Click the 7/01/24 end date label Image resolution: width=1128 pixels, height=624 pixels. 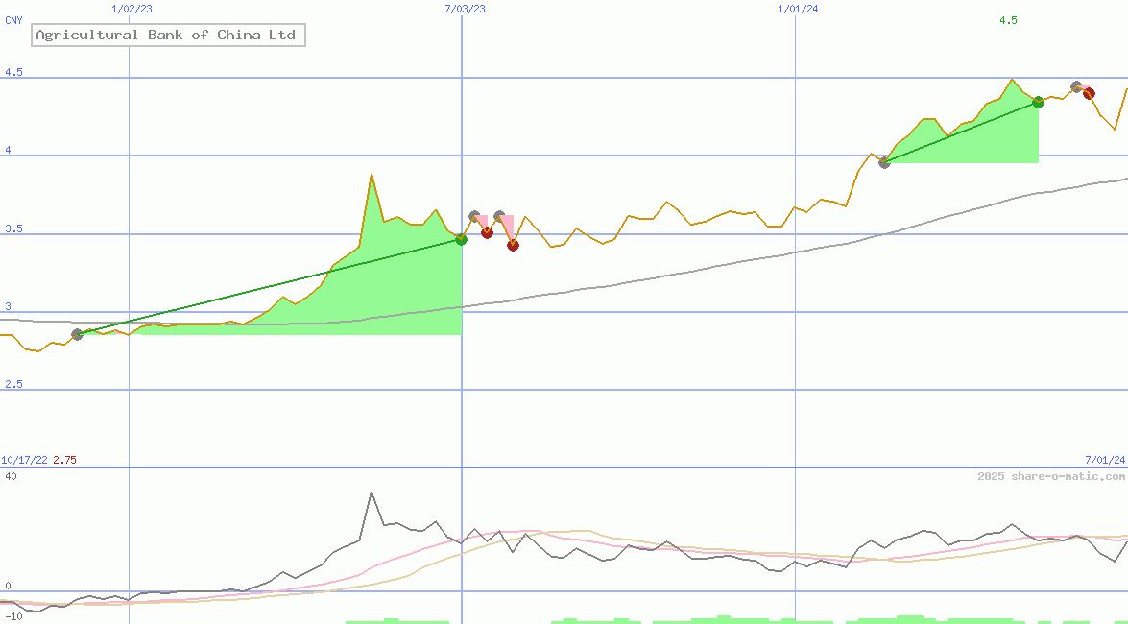(1104, 460)
